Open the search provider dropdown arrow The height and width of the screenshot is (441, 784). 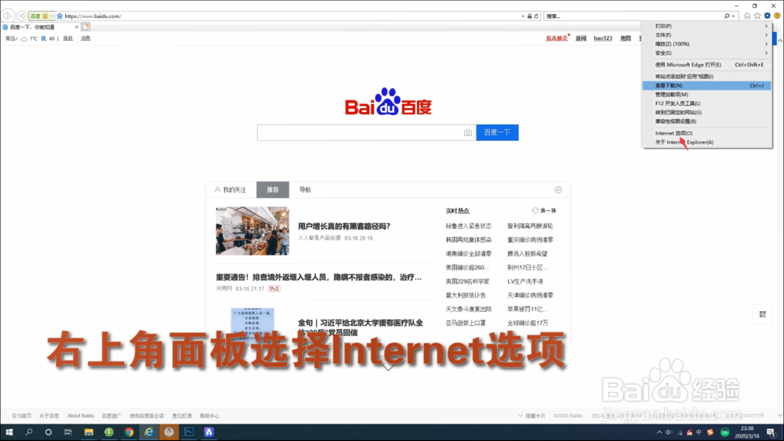pyautogui.click(x=734, y=16)
